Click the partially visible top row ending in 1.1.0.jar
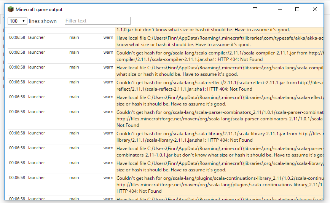The image size is (330, 203). (203, 30)
